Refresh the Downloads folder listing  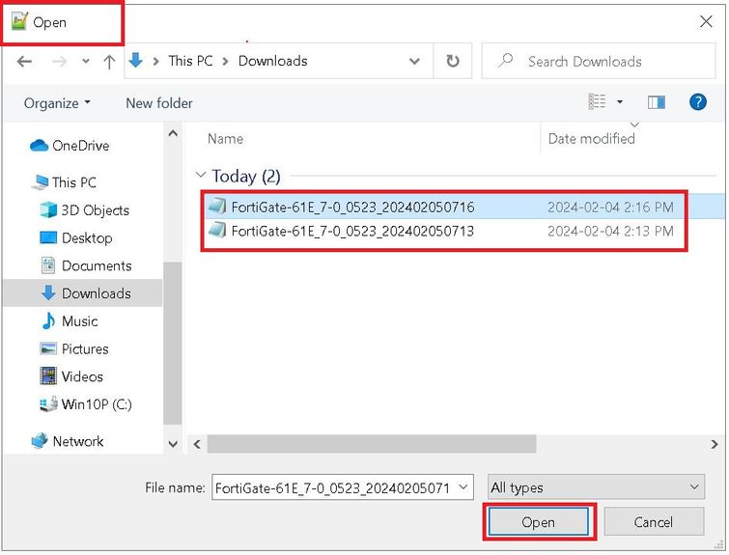pos(453,61)
